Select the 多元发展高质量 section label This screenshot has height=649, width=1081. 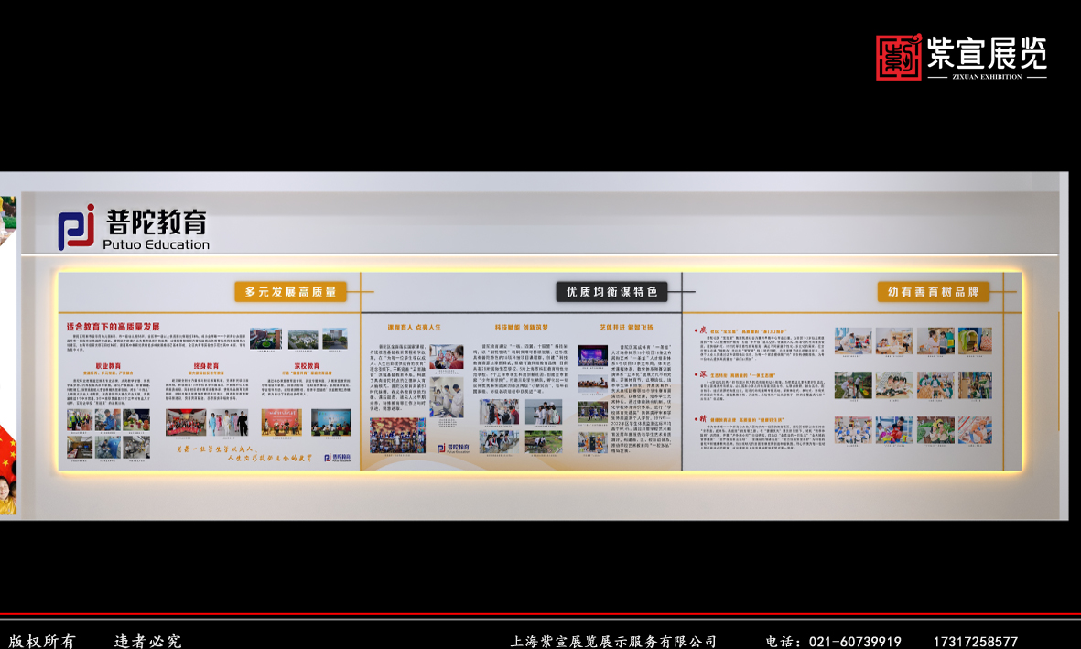click(x=290, y=292)
